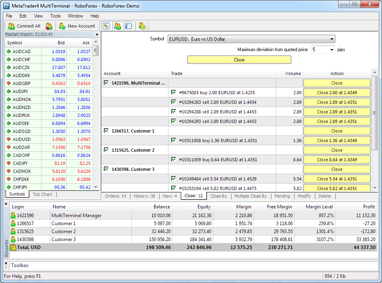This screenshot has height=283, width=382.
Task: Uncheck order #9675085 buy 2.00 EURUSD
Action: [x=174, y=93]
